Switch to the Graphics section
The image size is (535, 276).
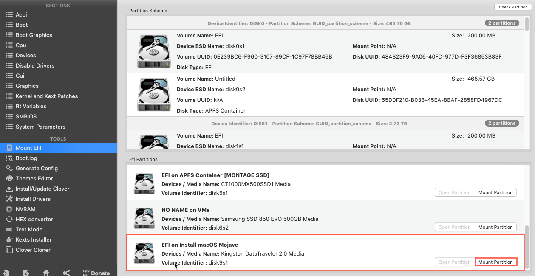[x=58, y=86]
